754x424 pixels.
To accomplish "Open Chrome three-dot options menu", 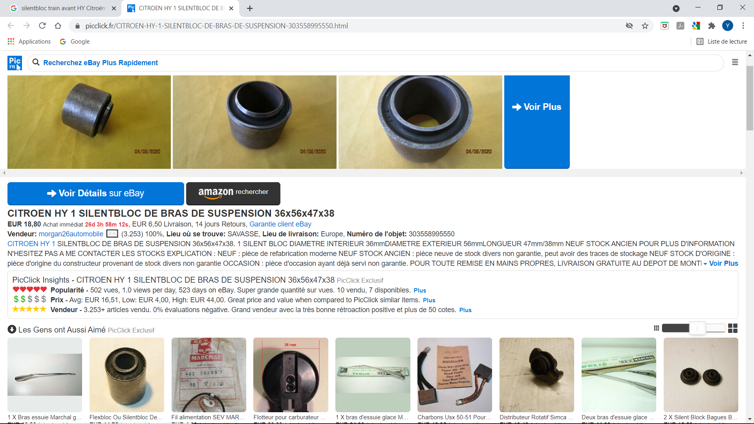I will tap(743, 26).
